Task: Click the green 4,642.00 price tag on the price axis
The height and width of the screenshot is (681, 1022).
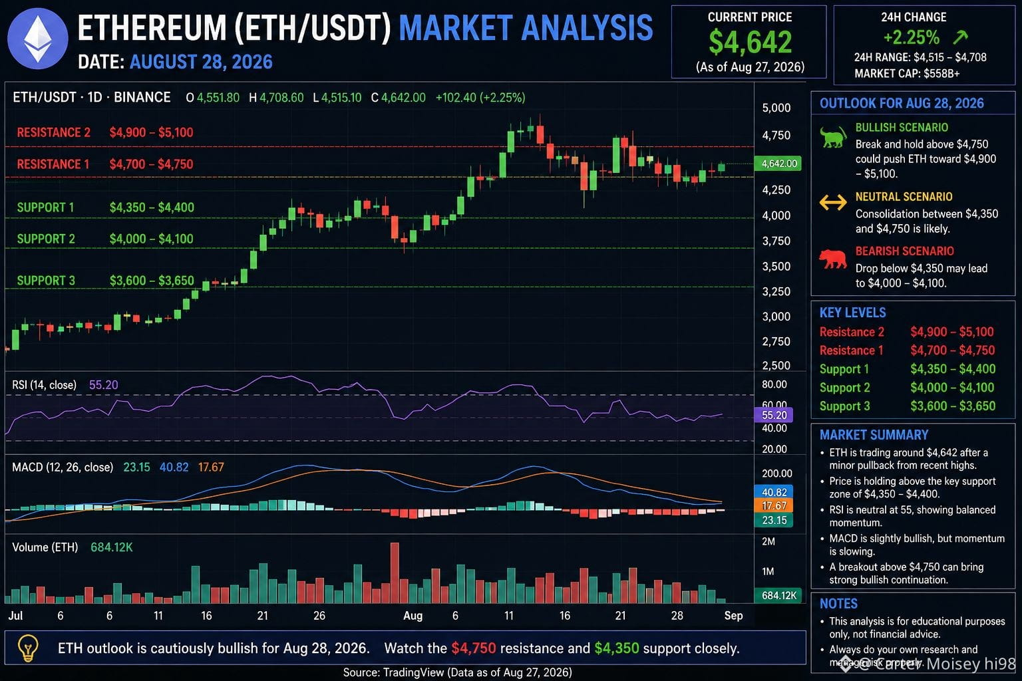Action: tap(778, 164)
